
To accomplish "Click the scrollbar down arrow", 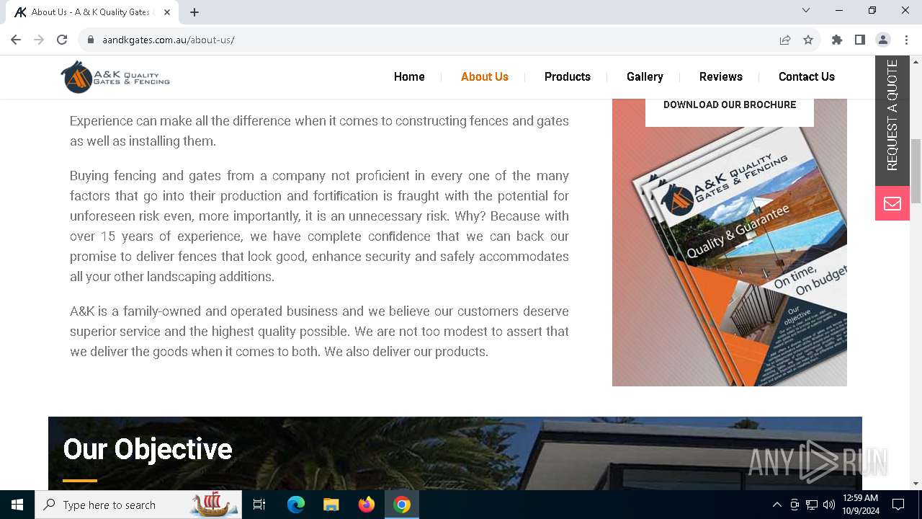I will (916, 484).
